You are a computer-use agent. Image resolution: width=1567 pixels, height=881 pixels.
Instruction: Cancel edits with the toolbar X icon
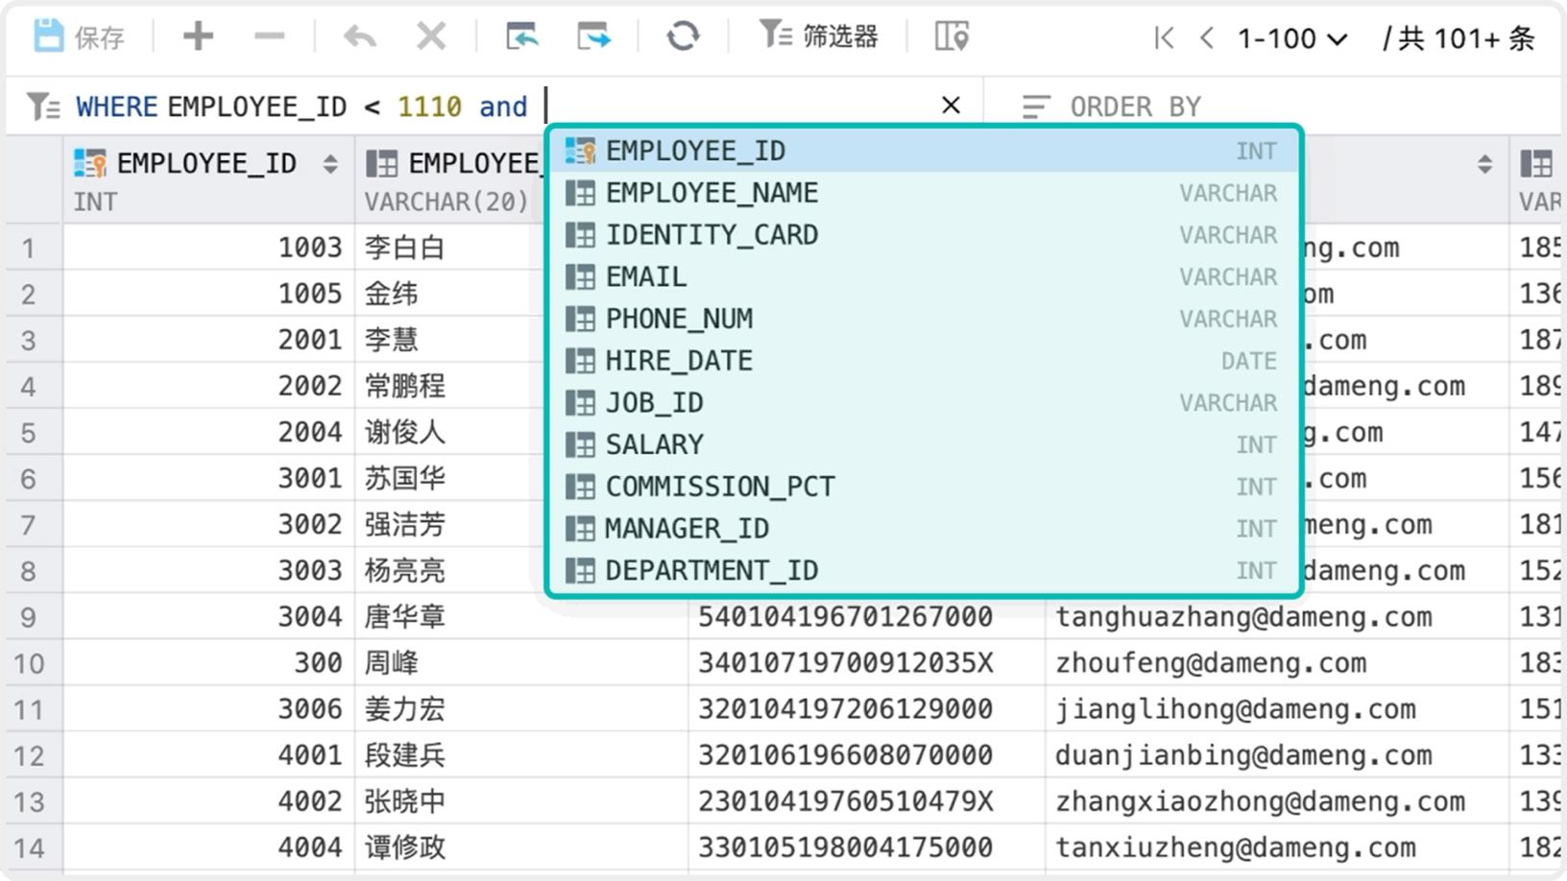pyautogui.click(x=431, y=36)
